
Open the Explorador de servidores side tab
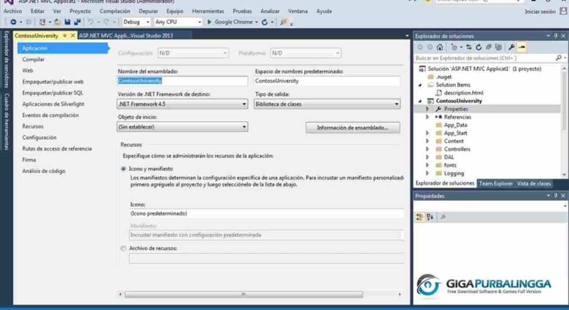coord(6,59)
